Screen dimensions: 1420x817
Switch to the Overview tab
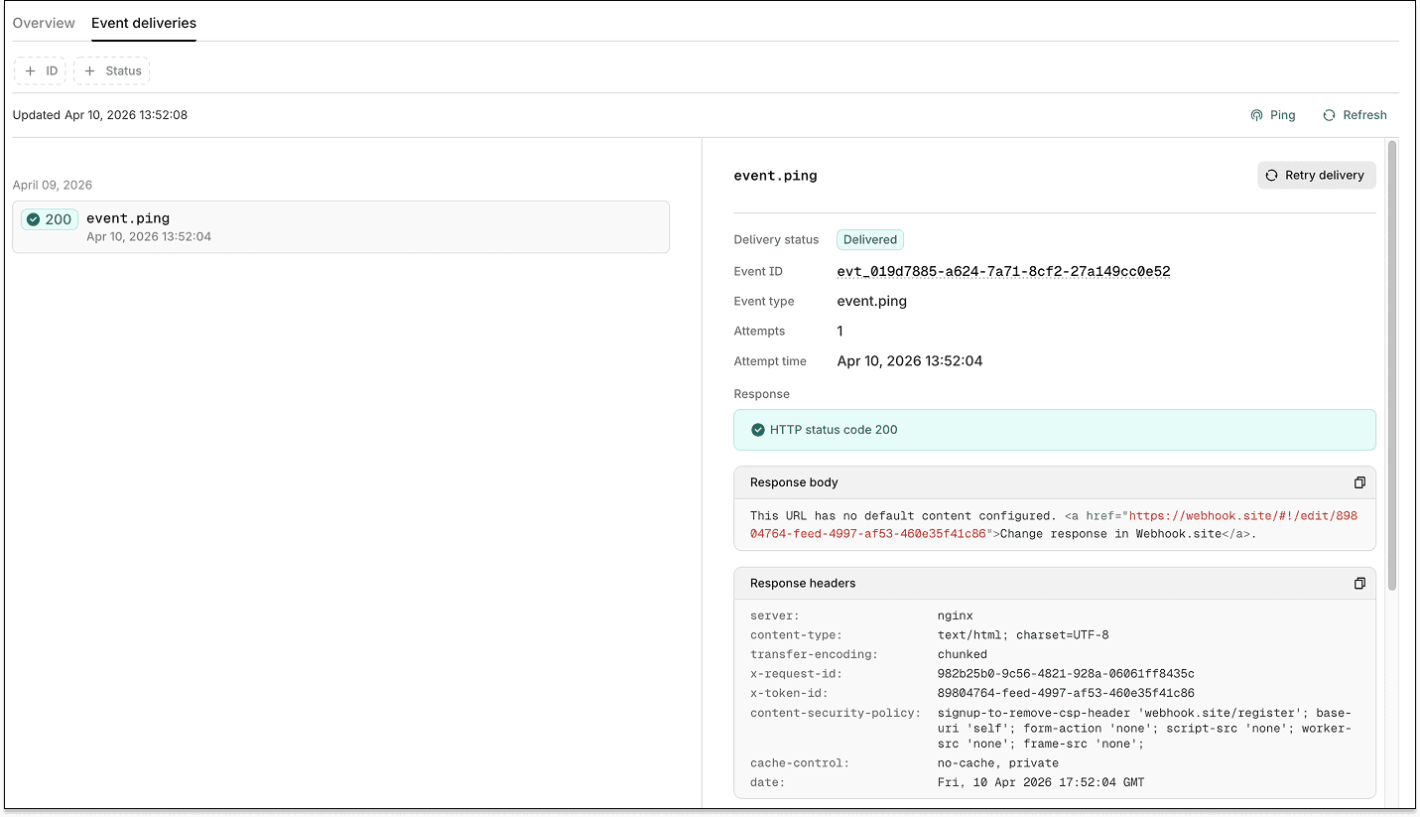[x=44, y=23]
